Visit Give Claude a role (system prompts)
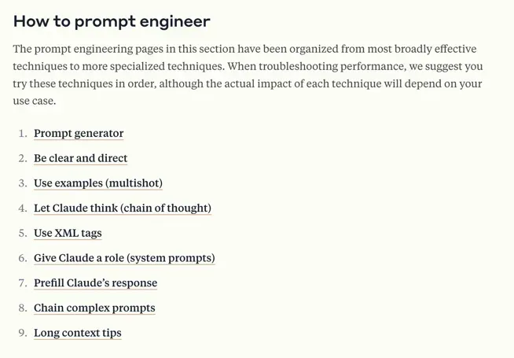This screenshot has height=358, width=514. (x=124, y=258)
